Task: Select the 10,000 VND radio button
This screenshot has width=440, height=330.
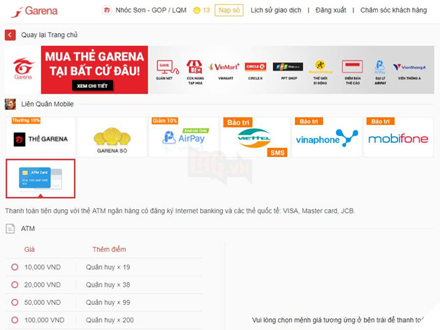Action: coord(15,267)
